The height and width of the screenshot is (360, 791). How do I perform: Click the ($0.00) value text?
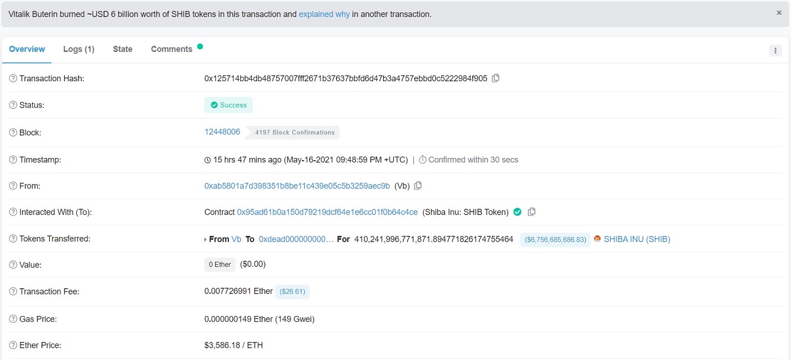(253, 265)
